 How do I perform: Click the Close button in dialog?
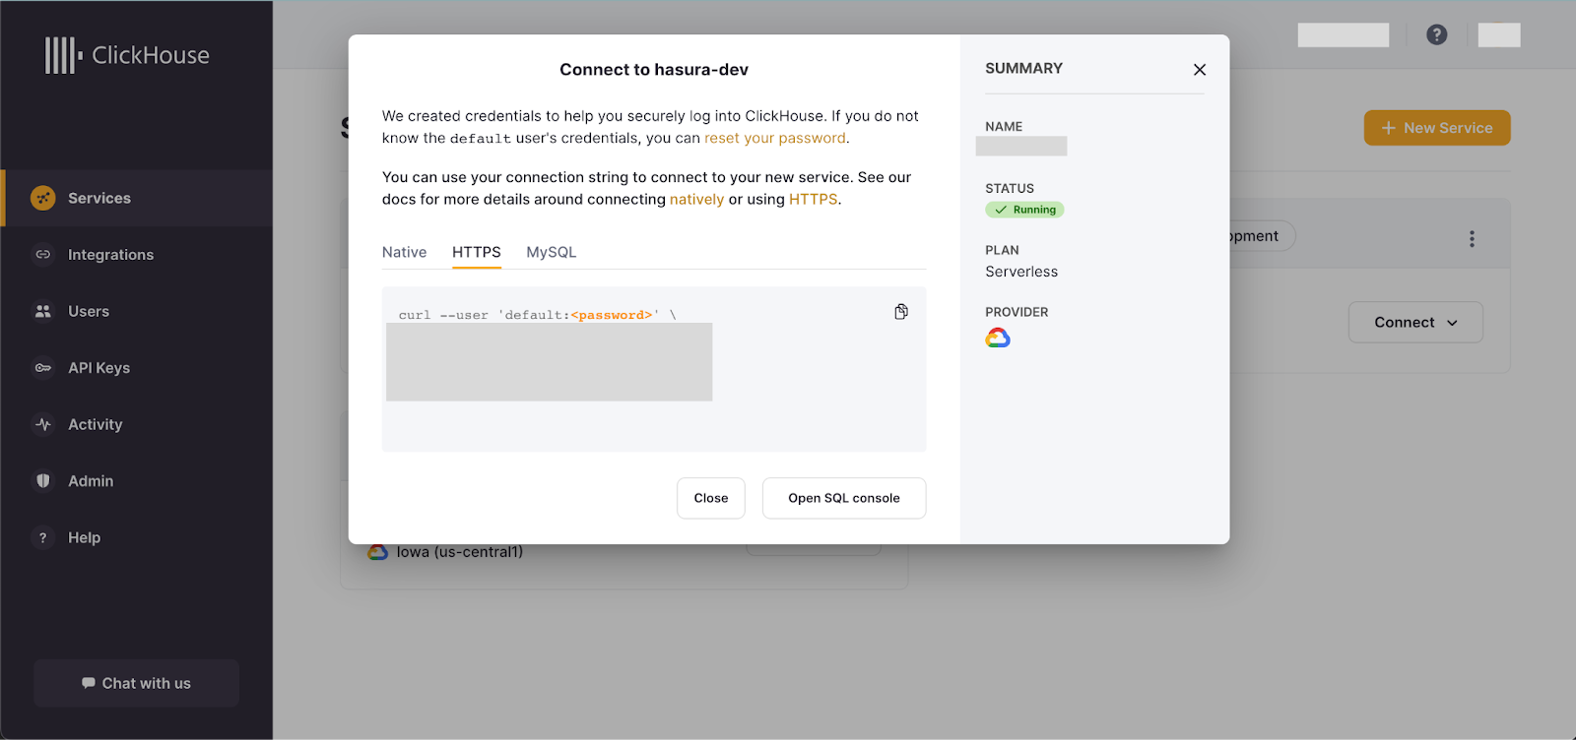[x=711, y=498]
